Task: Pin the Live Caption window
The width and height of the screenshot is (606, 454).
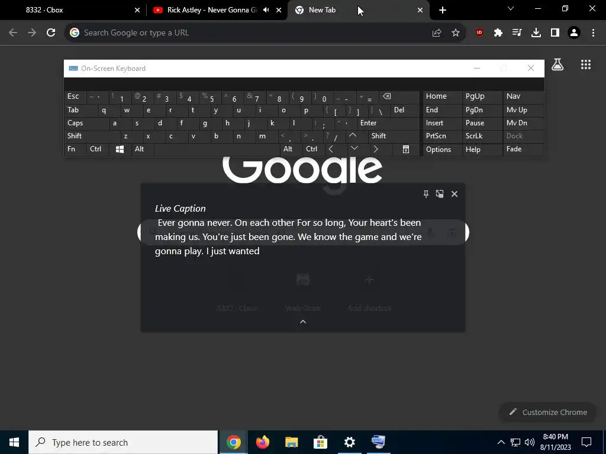Action: tap(426, 194)
